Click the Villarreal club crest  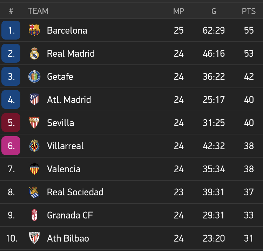coord(34,146)
